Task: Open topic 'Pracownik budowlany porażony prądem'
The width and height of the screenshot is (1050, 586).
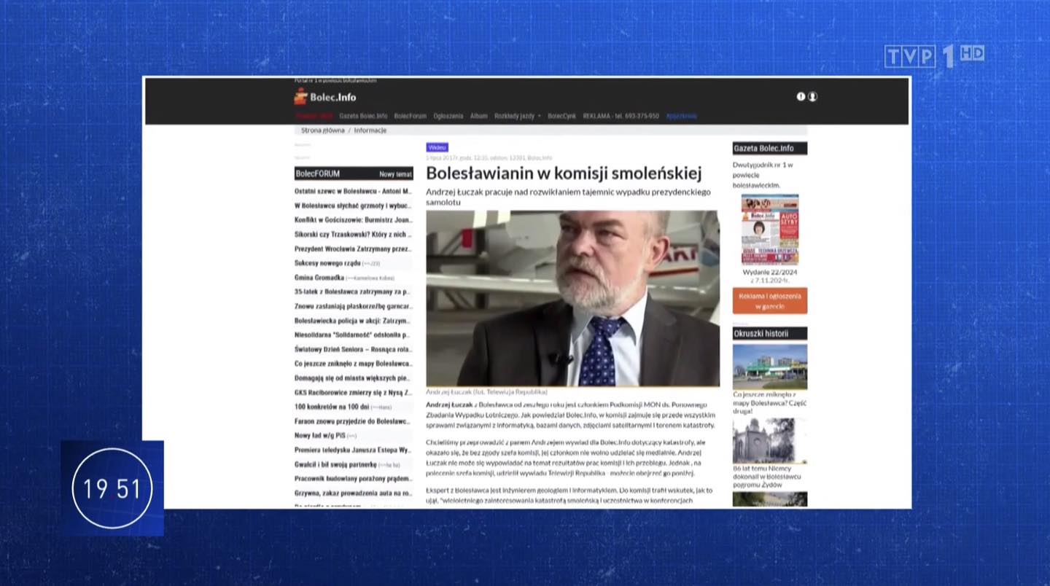Action: tap(353, 479)
